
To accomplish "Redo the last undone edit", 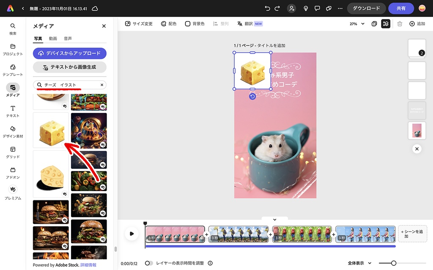I will [277, 8].
